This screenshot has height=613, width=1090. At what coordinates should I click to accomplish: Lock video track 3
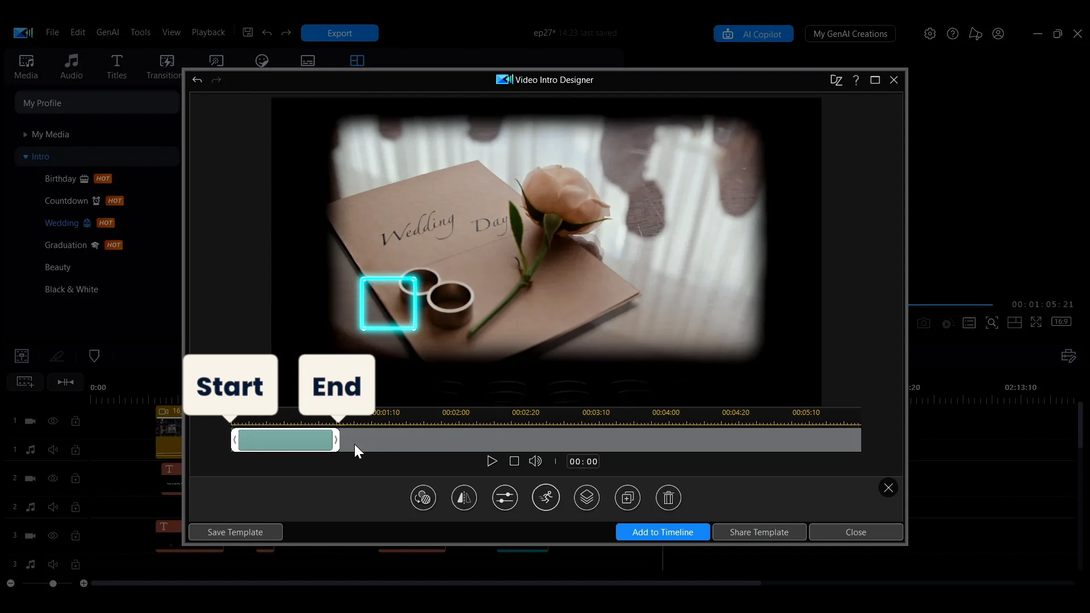[76, 536]
